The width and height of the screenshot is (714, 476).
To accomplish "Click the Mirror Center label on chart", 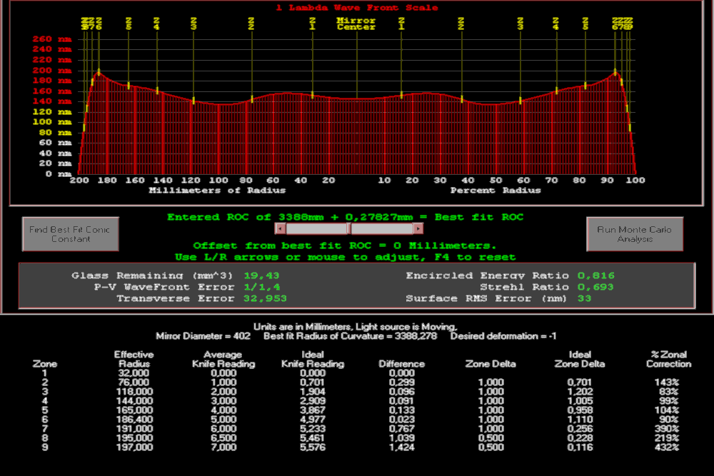I will [x=356, y=24].
